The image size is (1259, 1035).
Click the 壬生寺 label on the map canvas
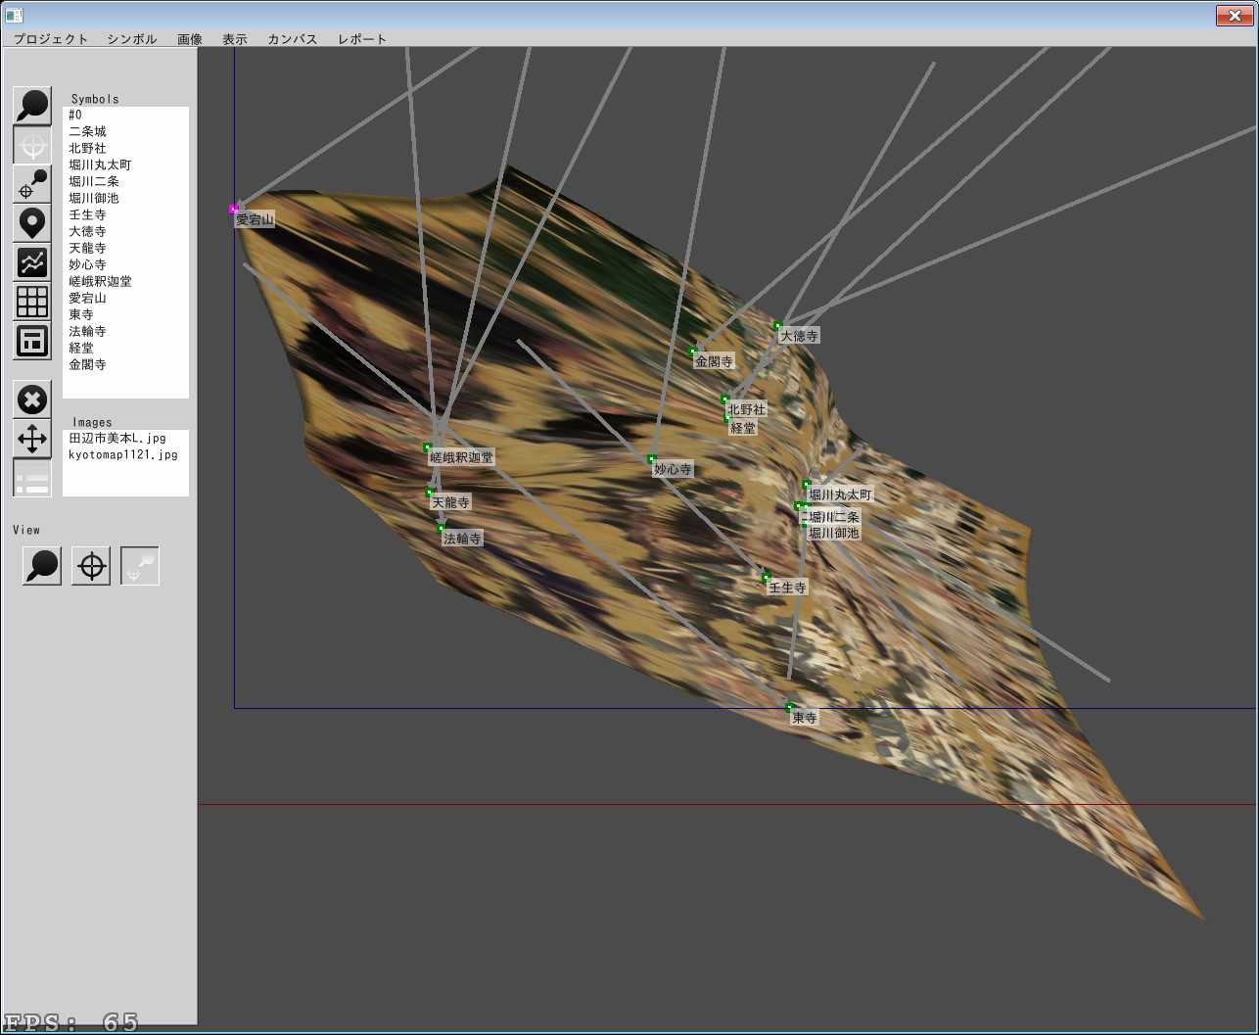pos(787,588)
